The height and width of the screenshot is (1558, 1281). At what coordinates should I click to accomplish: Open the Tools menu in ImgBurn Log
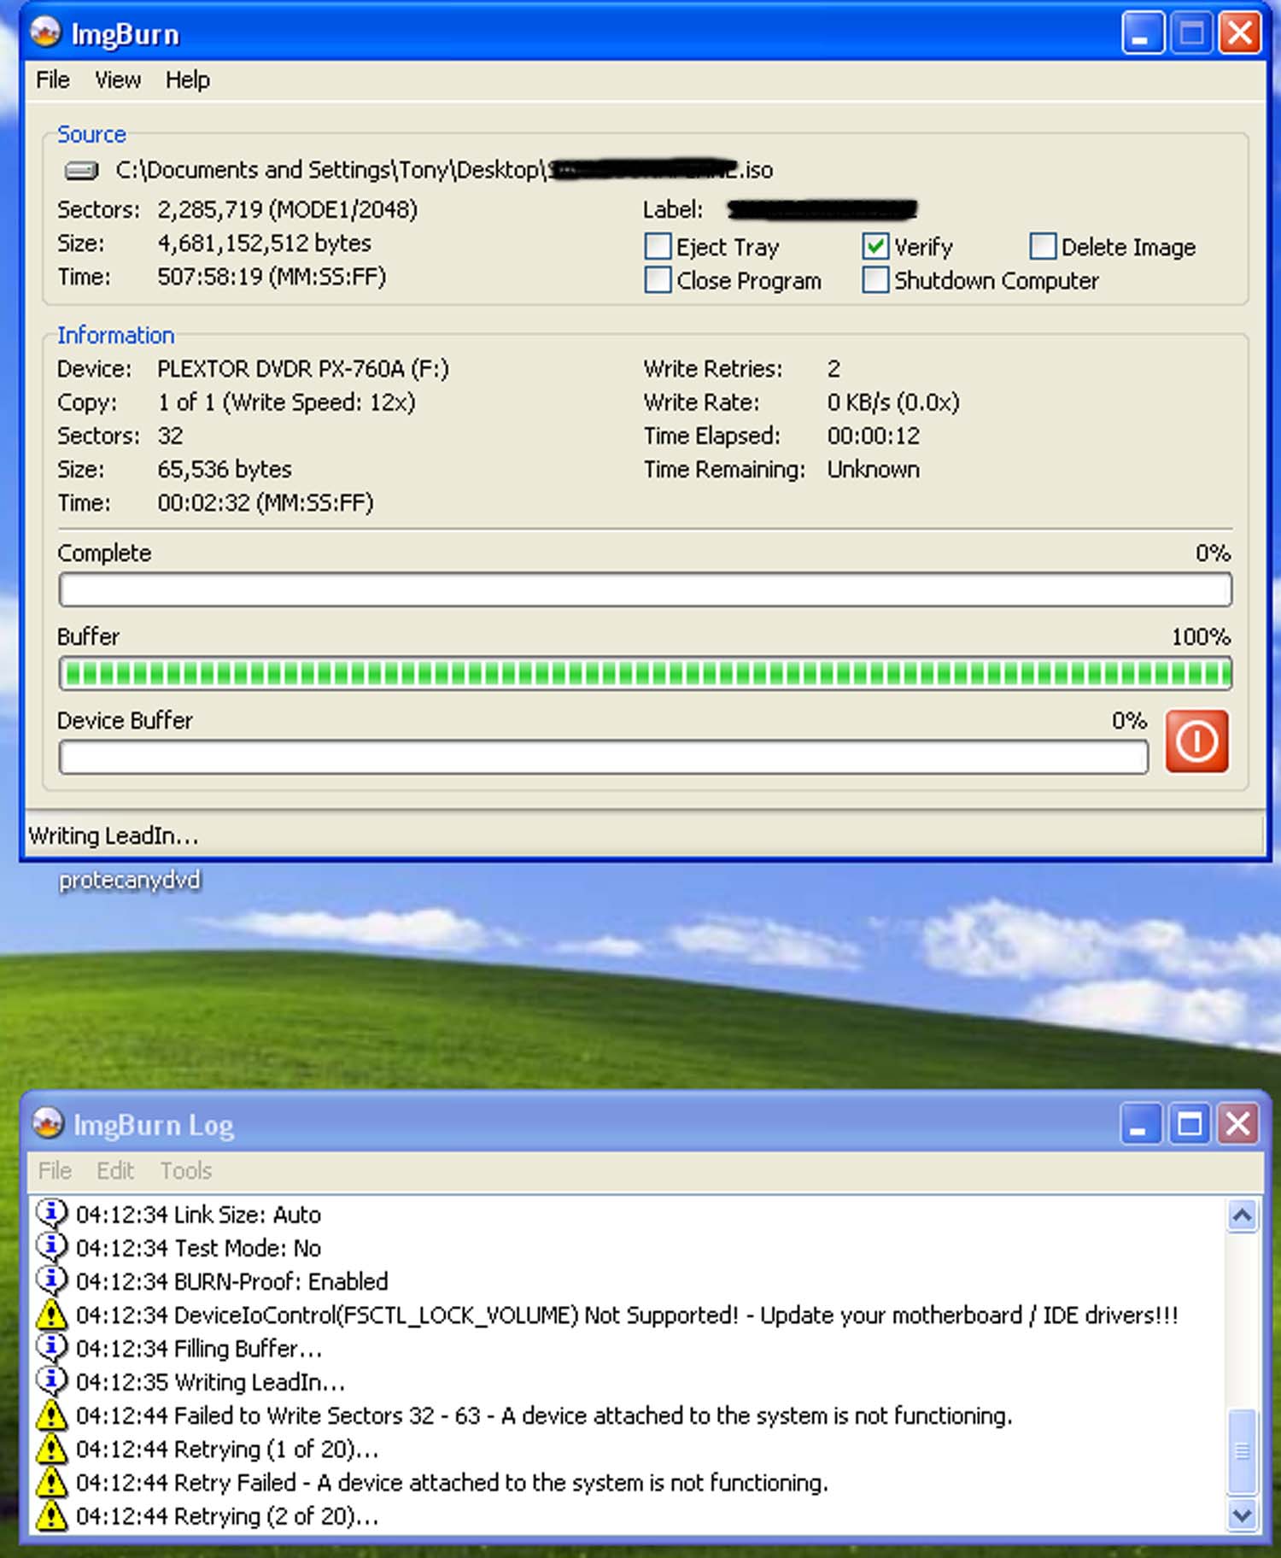(x=186, y=1171)
